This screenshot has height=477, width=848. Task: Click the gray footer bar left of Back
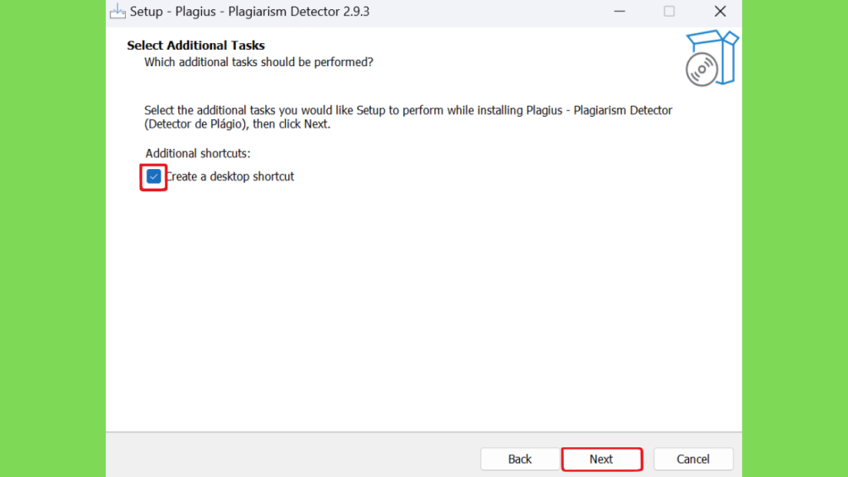[292, 455]
